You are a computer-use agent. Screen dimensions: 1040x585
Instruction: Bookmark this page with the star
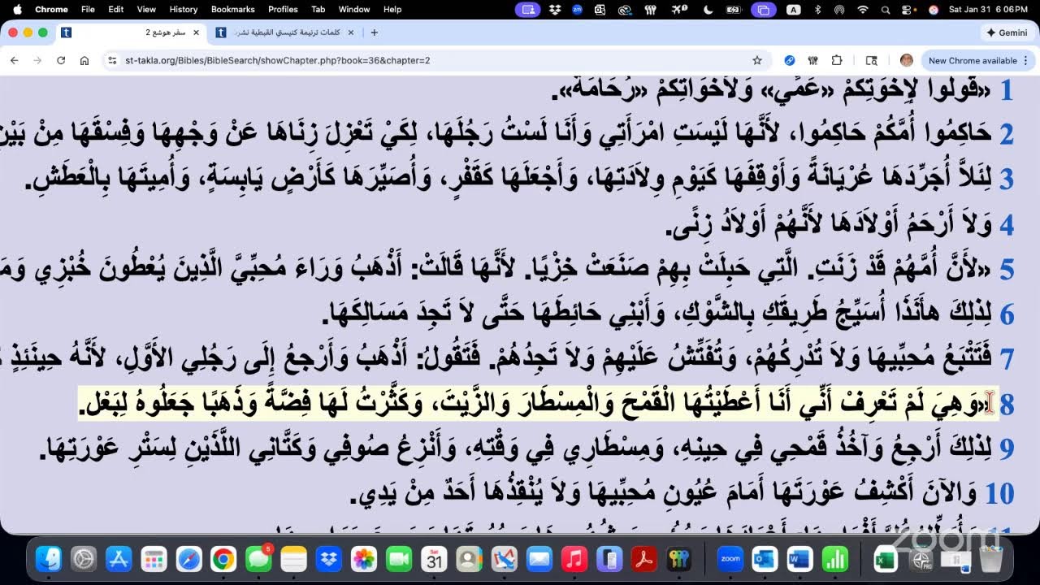tap(757, 60)
